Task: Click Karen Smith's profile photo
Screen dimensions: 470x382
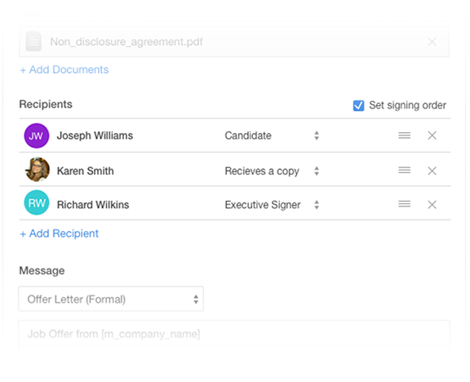Action: tap(38, 170)
